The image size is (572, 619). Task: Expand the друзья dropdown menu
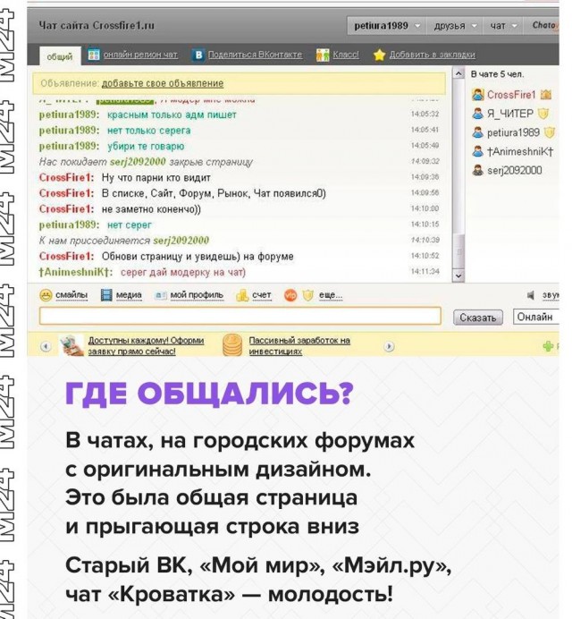[x=454, y=26]
